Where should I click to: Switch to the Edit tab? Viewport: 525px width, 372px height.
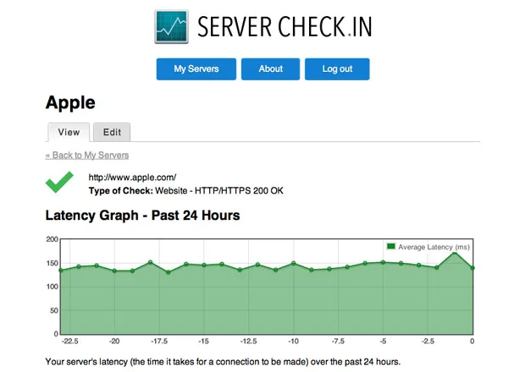112,132
